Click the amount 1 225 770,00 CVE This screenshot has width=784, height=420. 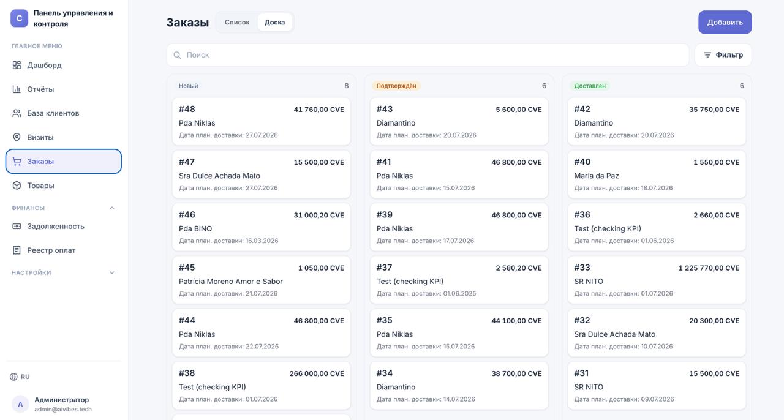709,268
